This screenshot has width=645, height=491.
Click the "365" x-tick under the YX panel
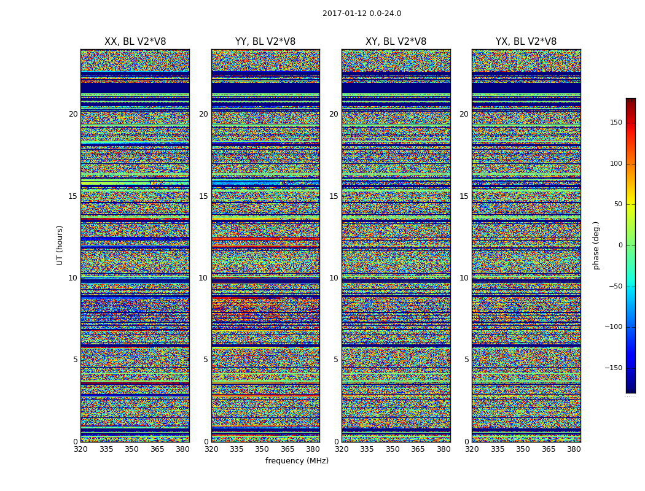coord(549,449)
